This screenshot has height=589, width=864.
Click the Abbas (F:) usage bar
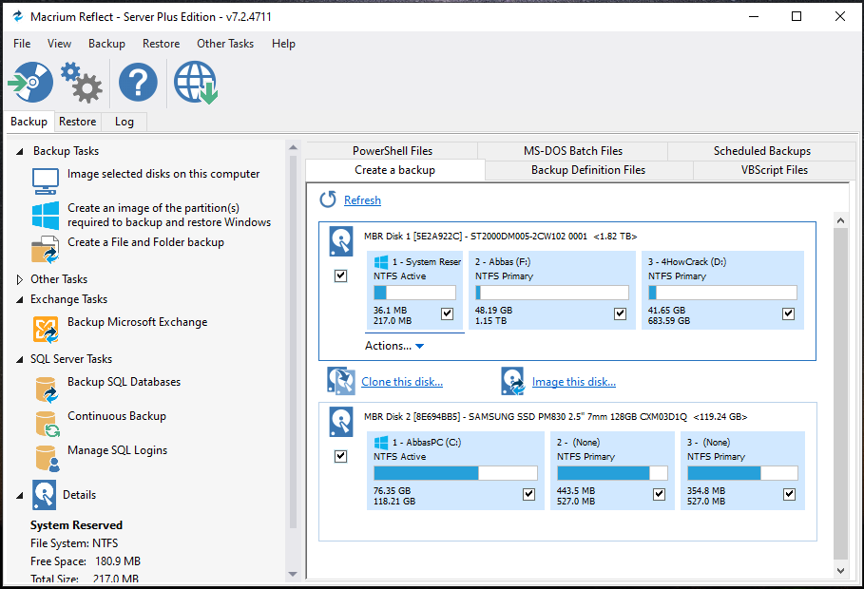click(551, 292)
